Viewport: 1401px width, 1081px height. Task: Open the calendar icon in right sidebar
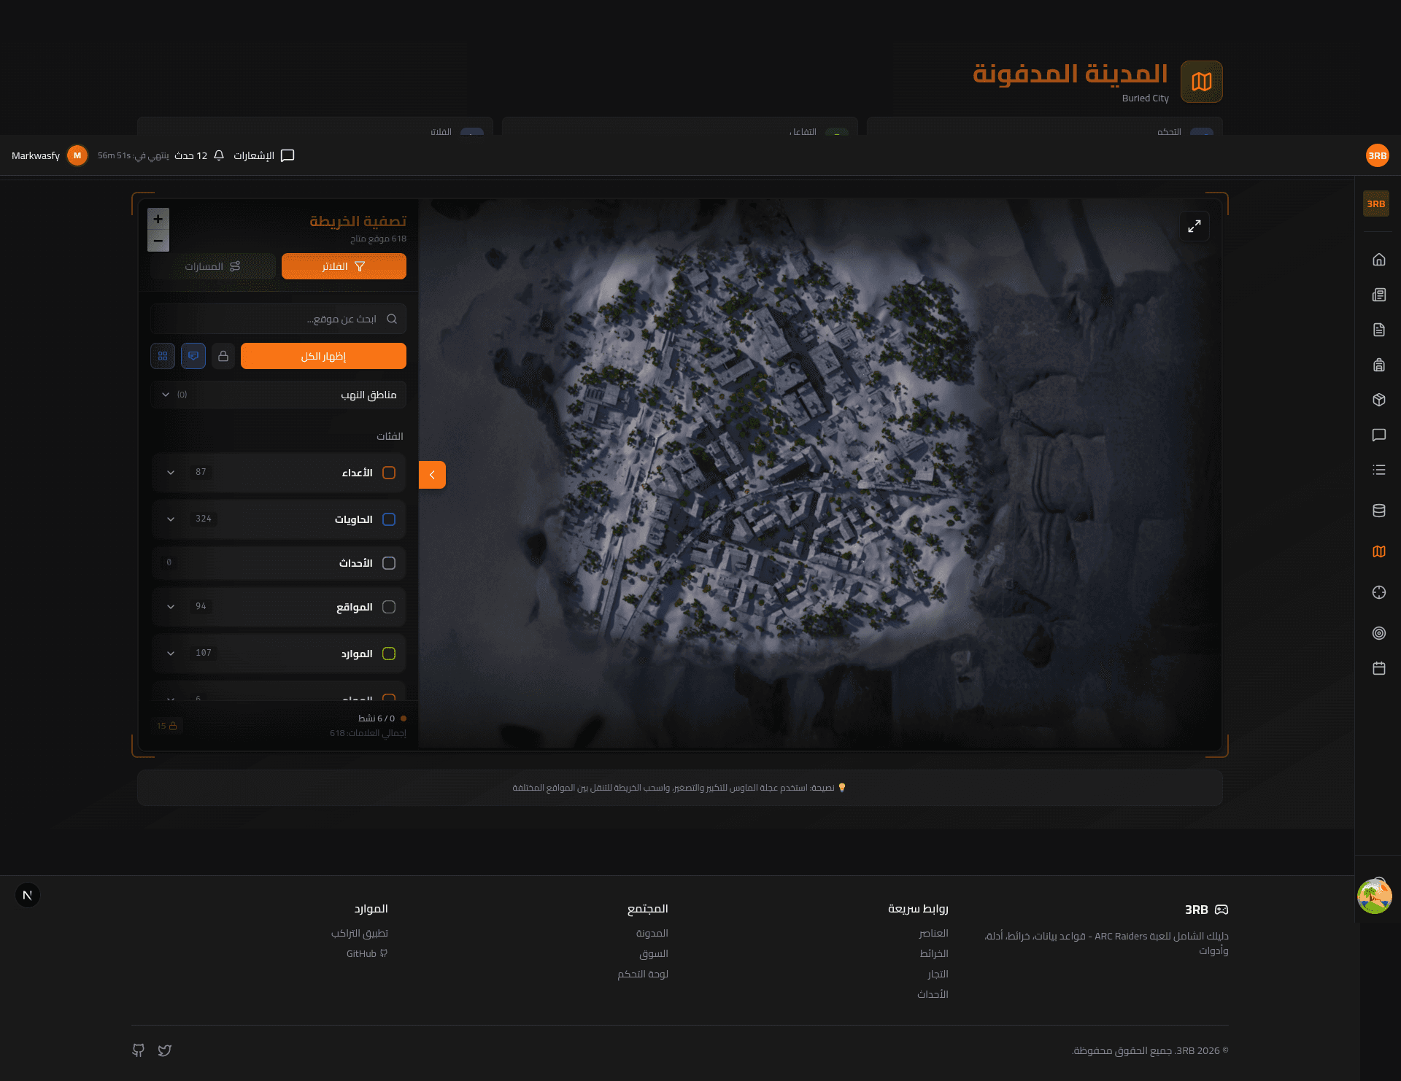1378,668
